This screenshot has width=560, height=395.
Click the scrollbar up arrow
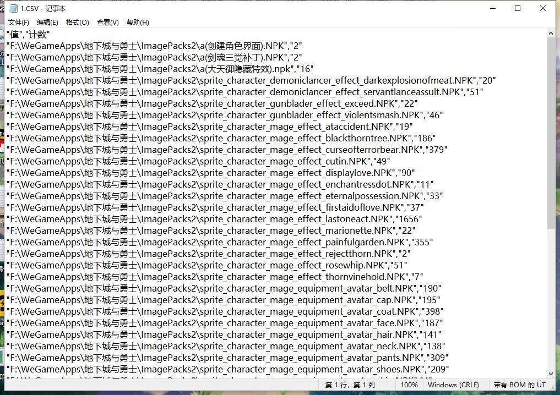pyautogui.click(x=551, y=33)
